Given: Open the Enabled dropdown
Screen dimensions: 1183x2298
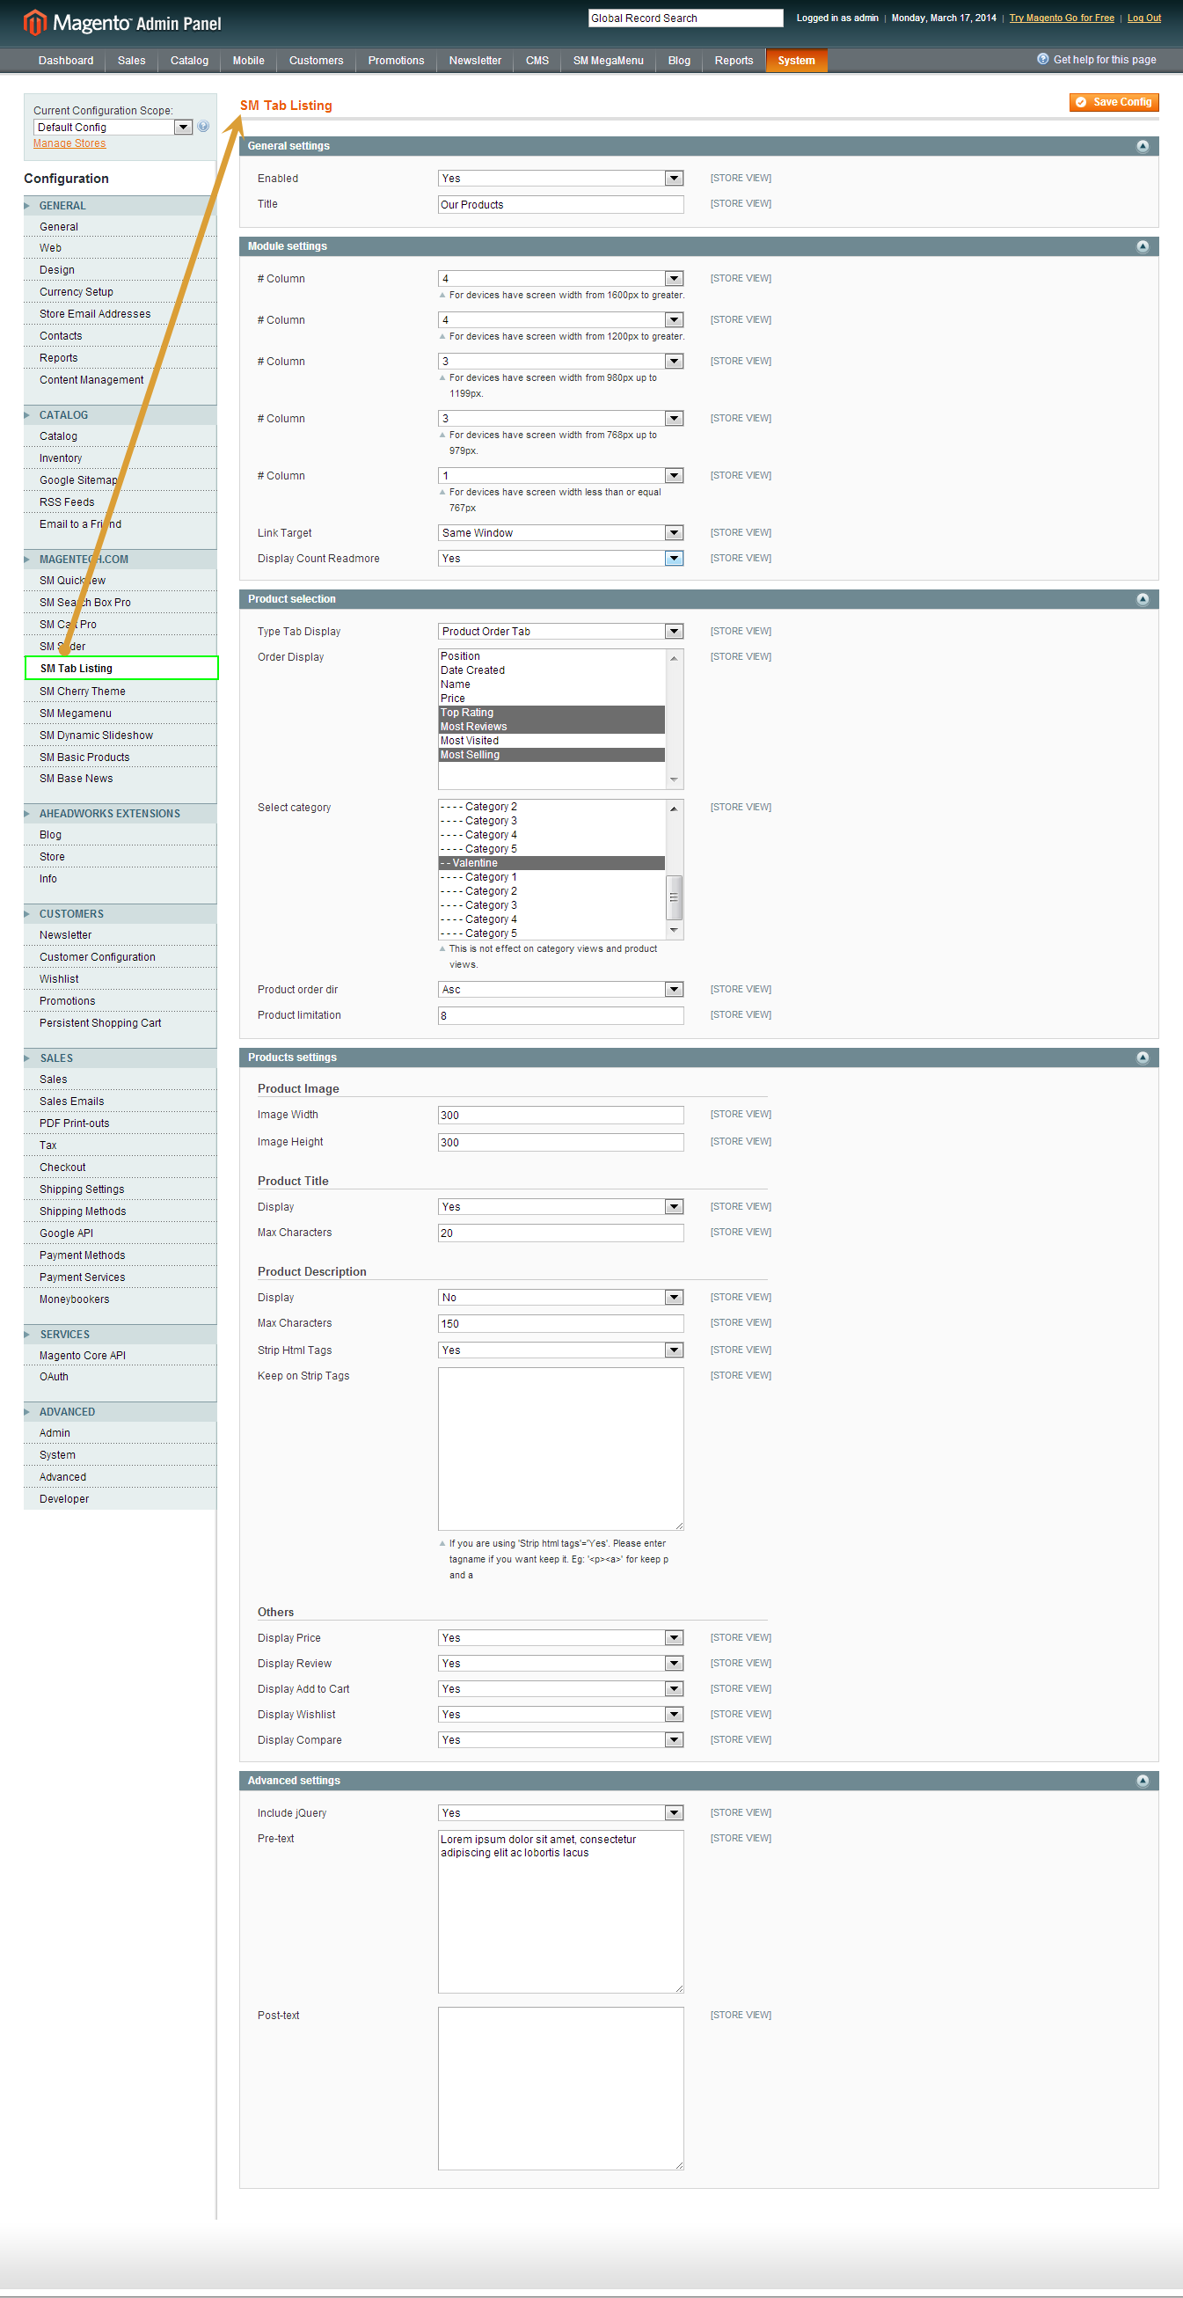Looking at the screenshot, I should pos(560,179).
